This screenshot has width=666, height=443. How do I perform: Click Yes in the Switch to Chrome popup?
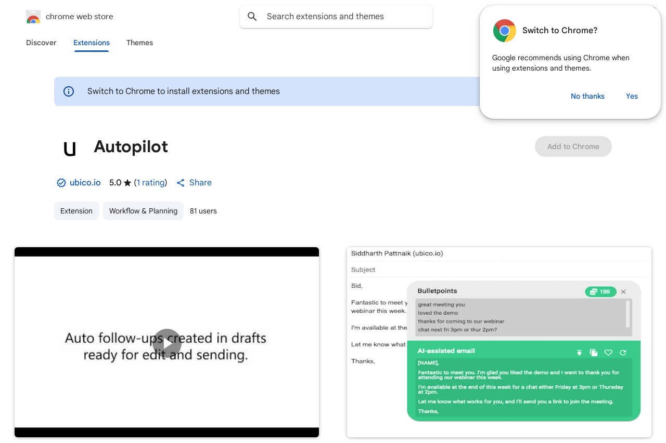tap(632, 96)
